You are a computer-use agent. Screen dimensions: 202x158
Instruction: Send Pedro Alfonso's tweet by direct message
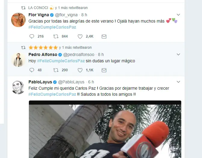pyautogui.click(x=104, y=70)
